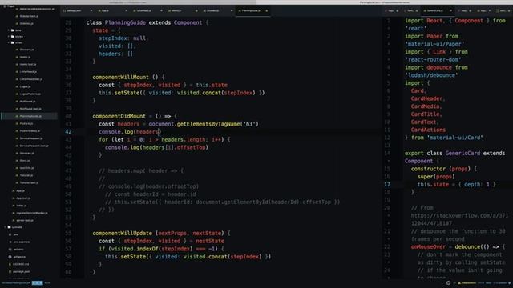Open Home.test.js in the file tree
The image size is (513, 288).
[28, 64]
